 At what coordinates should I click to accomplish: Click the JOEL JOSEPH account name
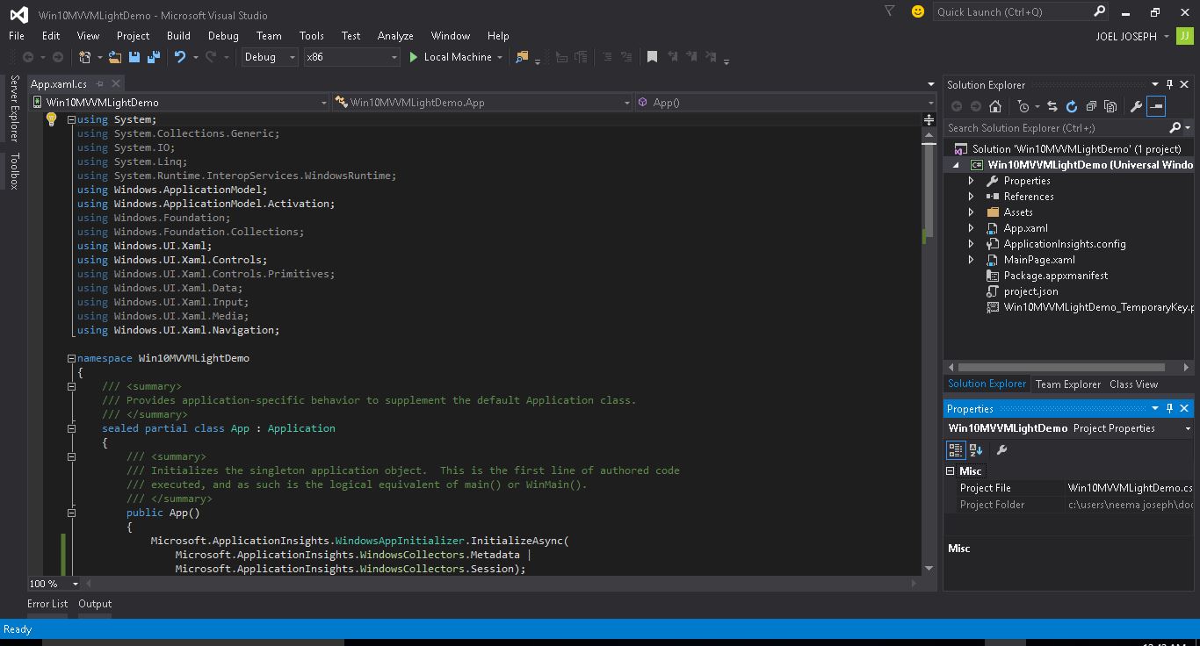pos(1126,36)
